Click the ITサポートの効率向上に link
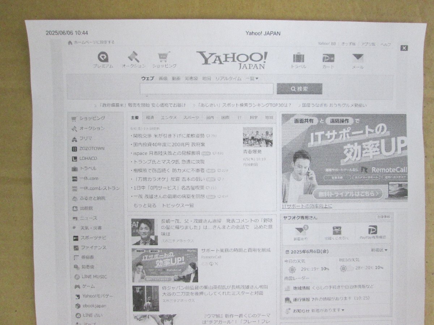This screenshot has width=434, height=325. (x=307, y=206)
